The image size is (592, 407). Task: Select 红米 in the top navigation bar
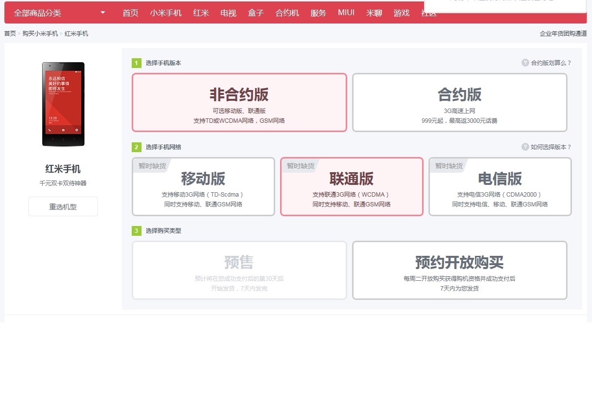(201, 13)
